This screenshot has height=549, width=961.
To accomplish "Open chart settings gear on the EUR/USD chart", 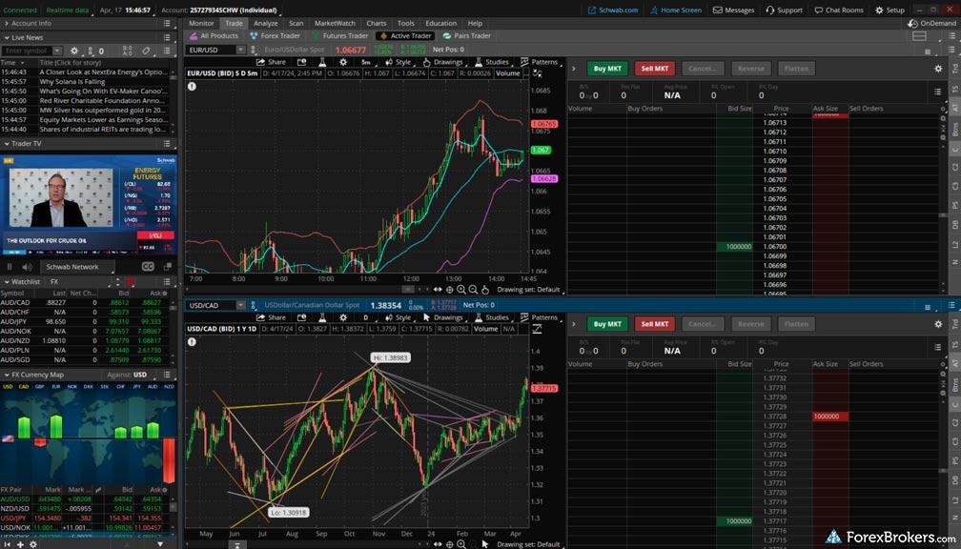I will [343, 62].
